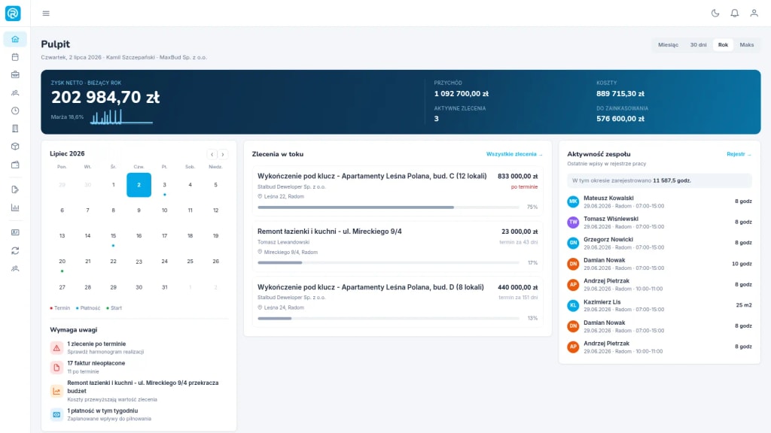Open Leśna Polana bud. D order
Viewport: 771px width, 433px height.
click(x=398, y=302)
